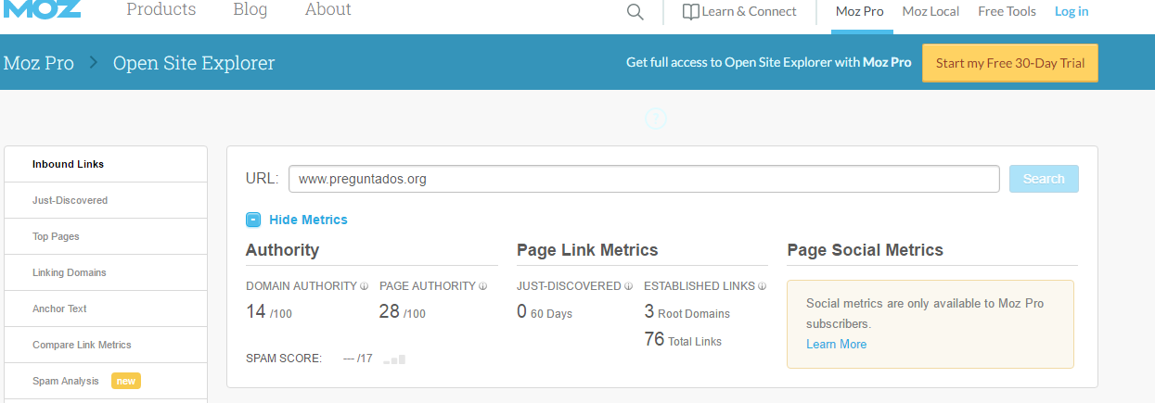Collapse metrics with Hide Metrics link

(x=308, y=220)
